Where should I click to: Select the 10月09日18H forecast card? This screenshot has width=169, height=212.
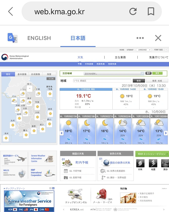[x=87, y=129]
